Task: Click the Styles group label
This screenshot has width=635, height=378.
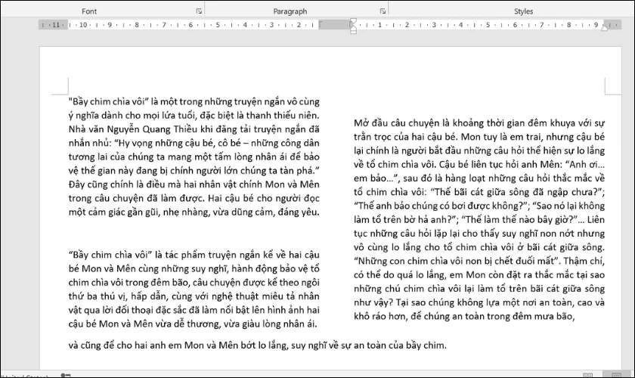Action: (x=524, y=11)
